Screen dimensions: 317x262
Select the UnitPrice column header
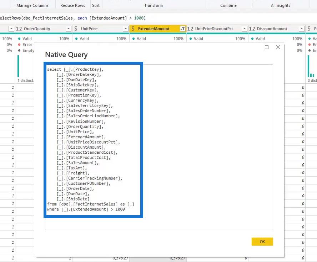coord(89,29)
